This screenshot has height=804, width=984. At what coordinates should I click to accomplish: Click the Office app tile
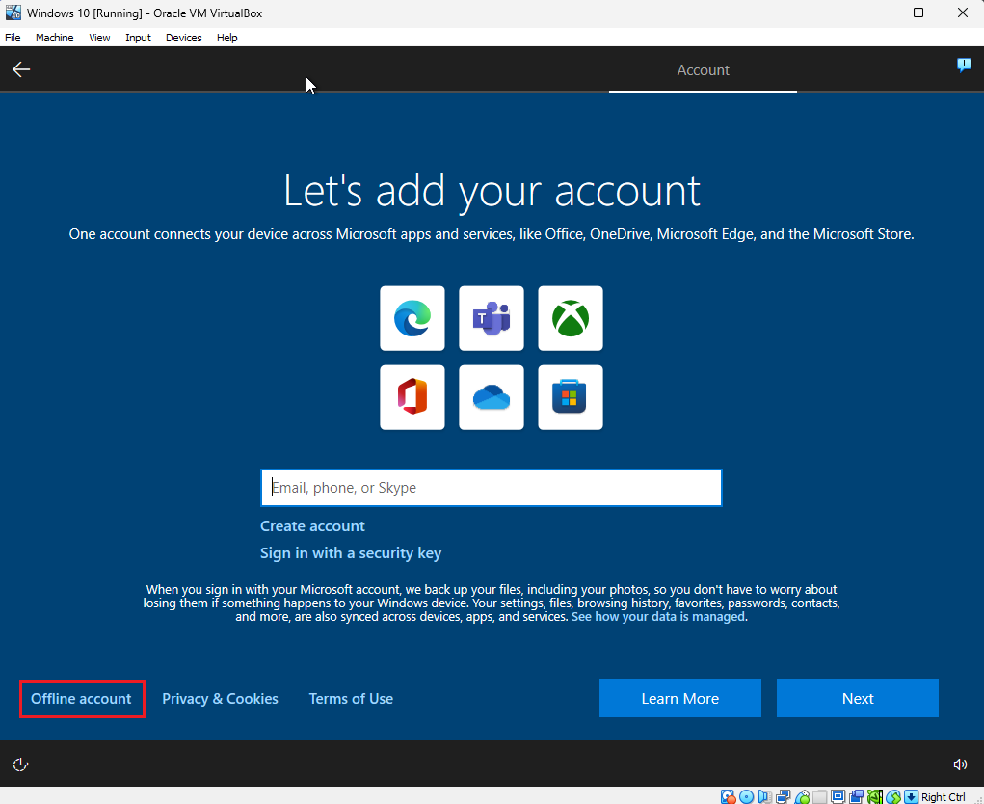tap(412, 397)
